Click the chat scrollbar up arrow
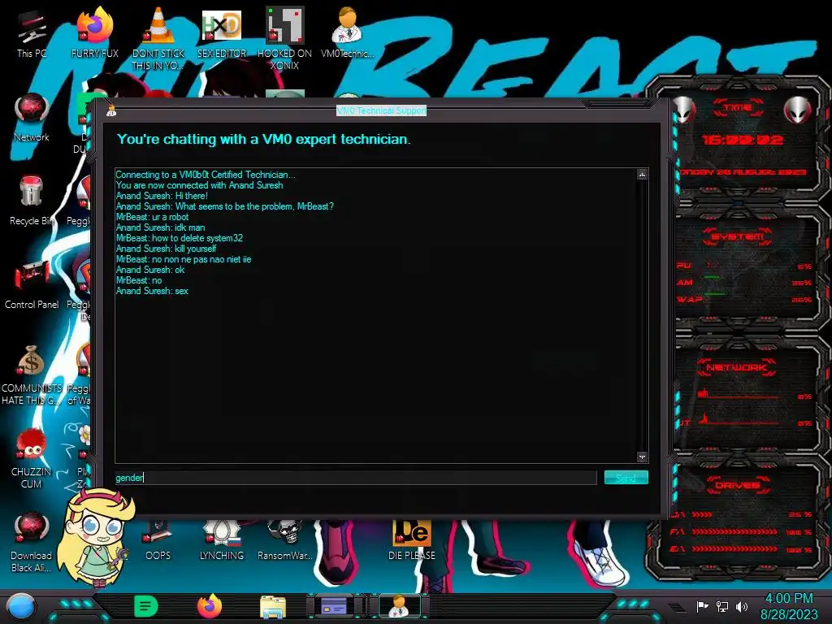This screenshot has height=624, width=832. pos(642,174)
